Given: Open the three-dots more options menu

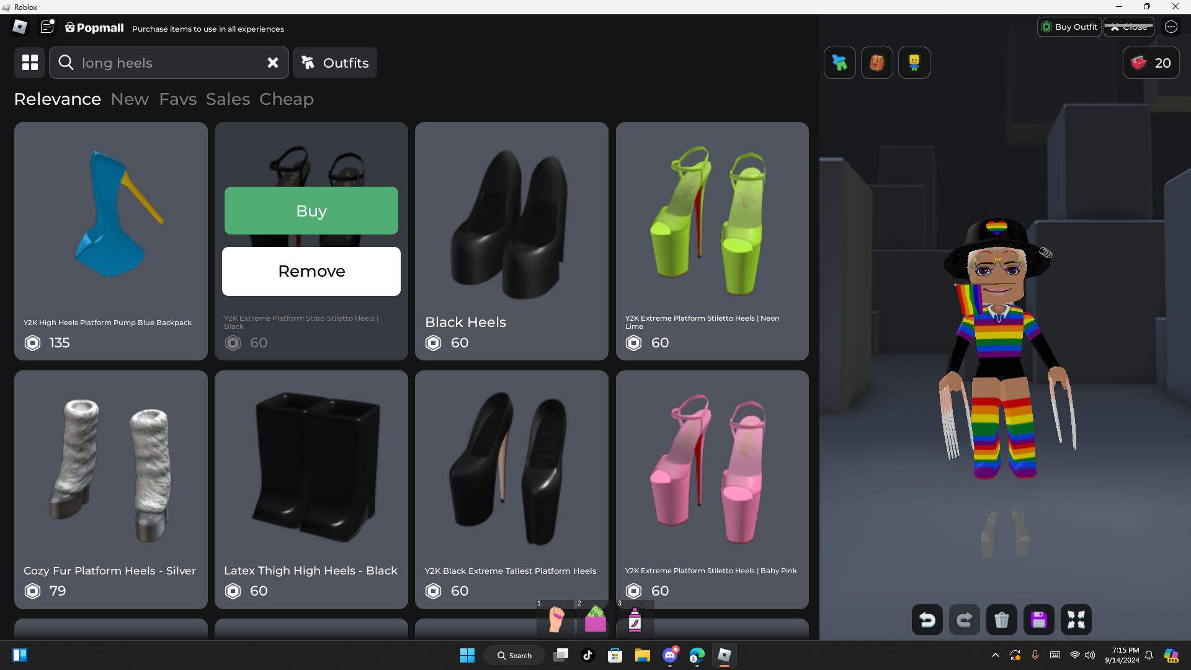Looking at the screenshot, I should [x=1171, y=27].
